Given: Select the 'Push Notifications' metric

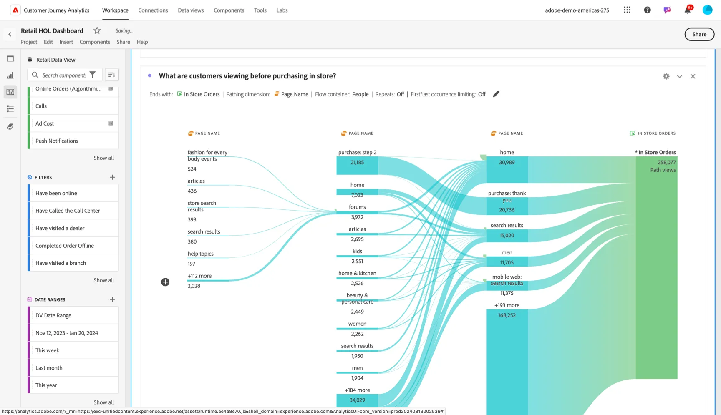Looking at the screenshot, I should click(73, 141).
